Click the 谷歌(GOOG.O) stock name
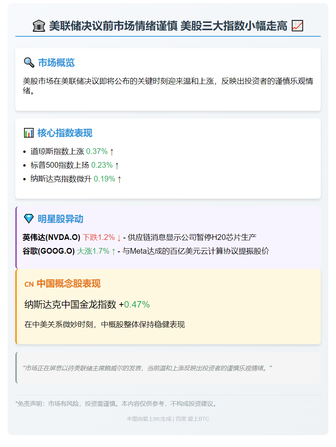Image resolution: width=336 pixels, height=447 pixels. tap(49, 251)
